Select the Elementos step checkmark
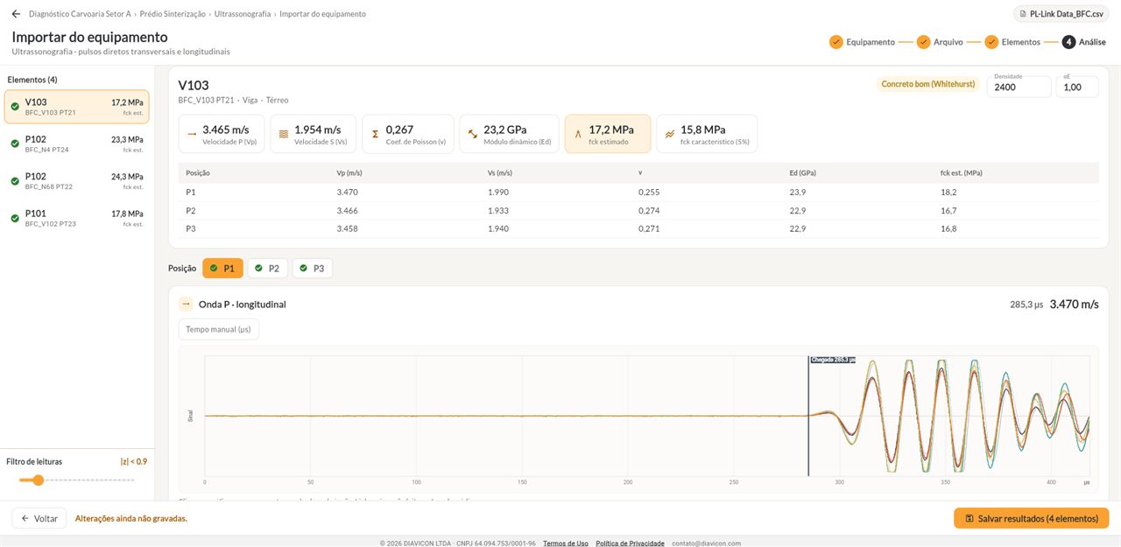This screenshot has height=547, width=1121. pos(991,42)
